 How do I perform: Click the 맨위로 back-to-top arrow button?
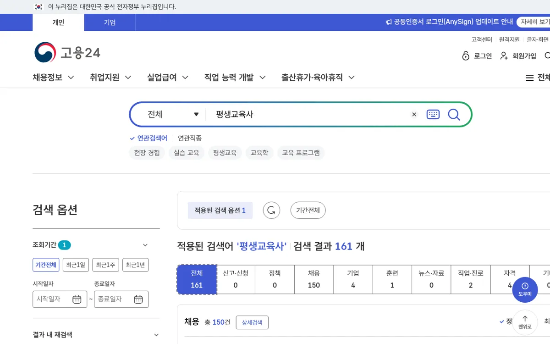click(525, 322)
